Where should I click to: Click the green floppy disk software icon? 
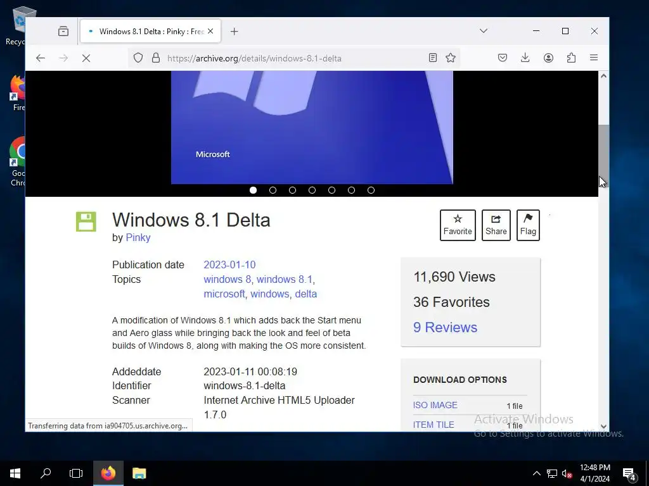(x=86, y=221)
